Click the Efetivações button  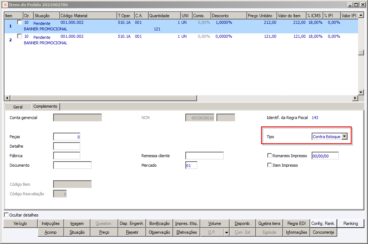click(x=187, y=232)
